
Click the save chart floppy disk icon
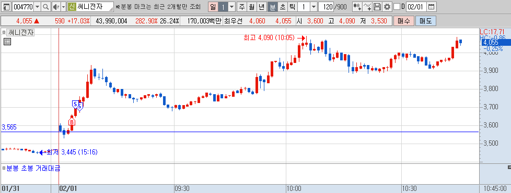pos(377,6)
